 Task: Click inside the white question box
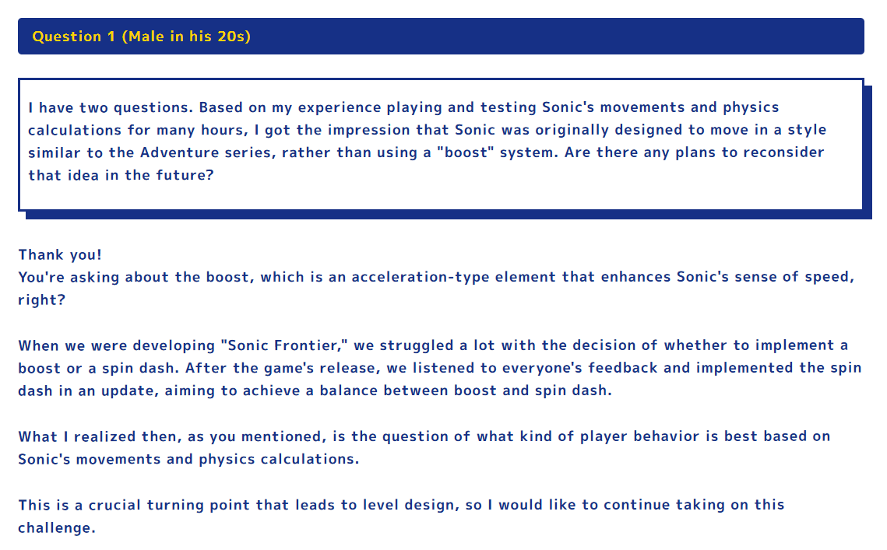tap(441, 144)
